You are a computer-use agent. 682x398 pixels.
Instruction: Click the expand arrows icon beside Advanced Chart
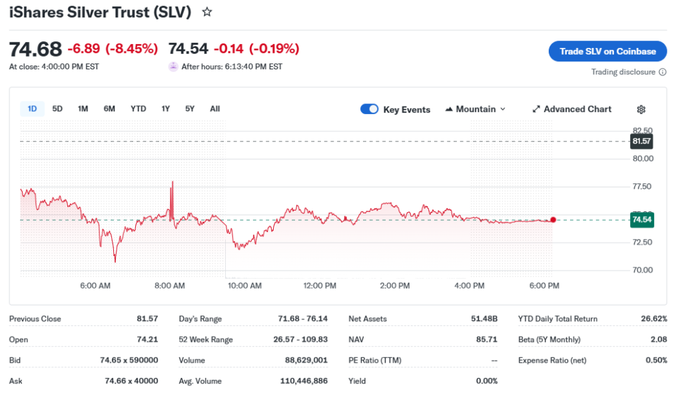click(536, 109)
